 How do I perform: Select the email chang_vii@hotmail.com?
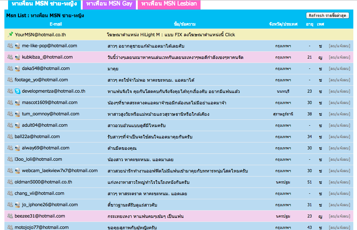tap(39, 193)
